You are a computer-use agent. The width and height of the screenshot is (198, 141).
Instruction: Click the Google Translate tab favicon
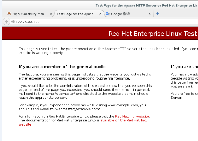pyautogui.click(x=108, y=14)
